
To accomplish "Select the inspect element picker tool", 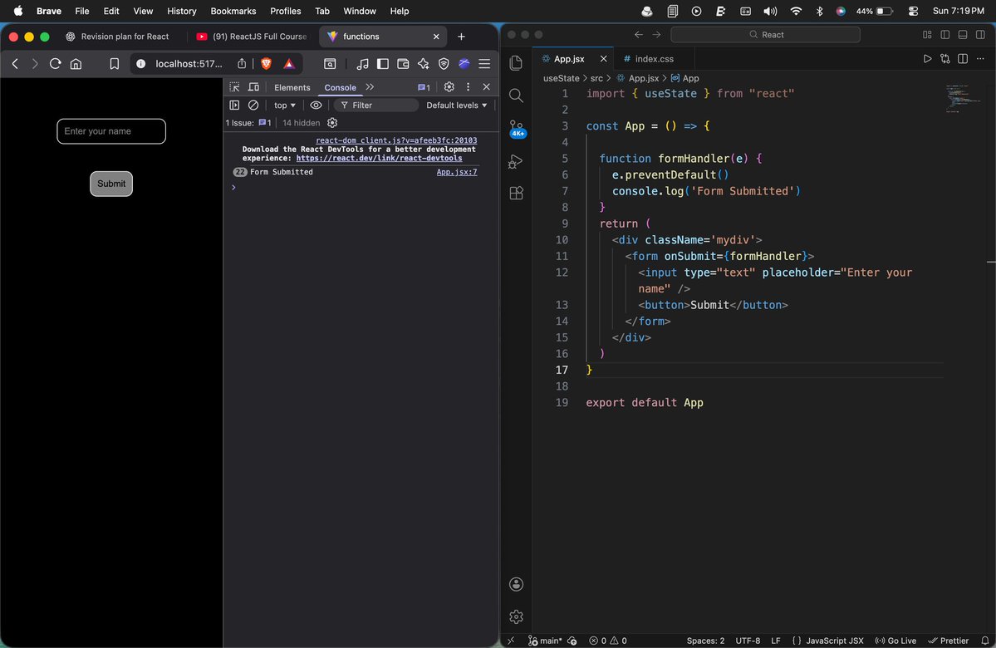I will click(x=234, y=86).
